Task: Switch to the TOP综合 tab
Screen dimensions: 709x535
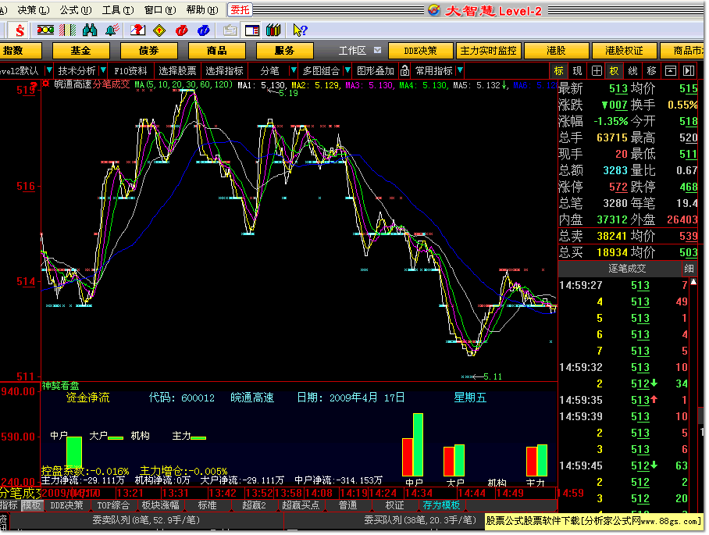Action: click(113, 505)
